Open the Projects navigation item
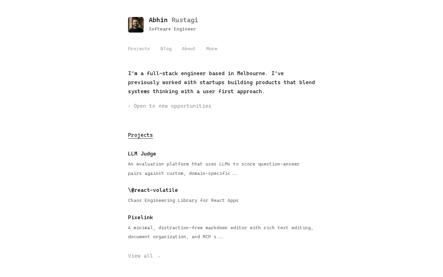The image size is (443, 277). pyautogui.click(x=139, y=49)
